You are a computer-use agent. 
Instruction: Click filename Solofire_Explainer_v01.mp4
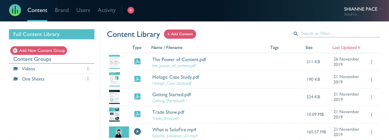tap(175, 136)
